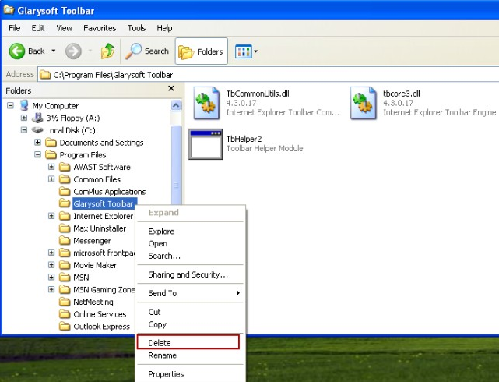Select Glarysoft Toolbar folder icon in tree
This screenshot has width=499, height=382.
pyautogui.click(x=65, y=203)
